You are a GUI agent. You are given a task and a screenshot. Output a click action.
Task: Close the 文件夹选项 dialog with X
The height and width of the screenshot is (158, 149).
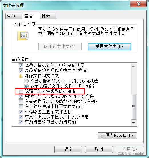[x=138, y=4]
